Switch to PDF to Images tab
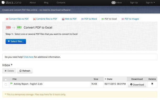Screen dimensions: 160x100 coord(130,19)
